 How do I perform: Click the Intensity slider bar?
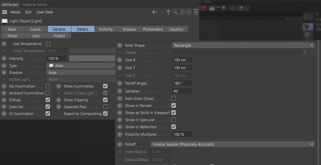point(92,59)
